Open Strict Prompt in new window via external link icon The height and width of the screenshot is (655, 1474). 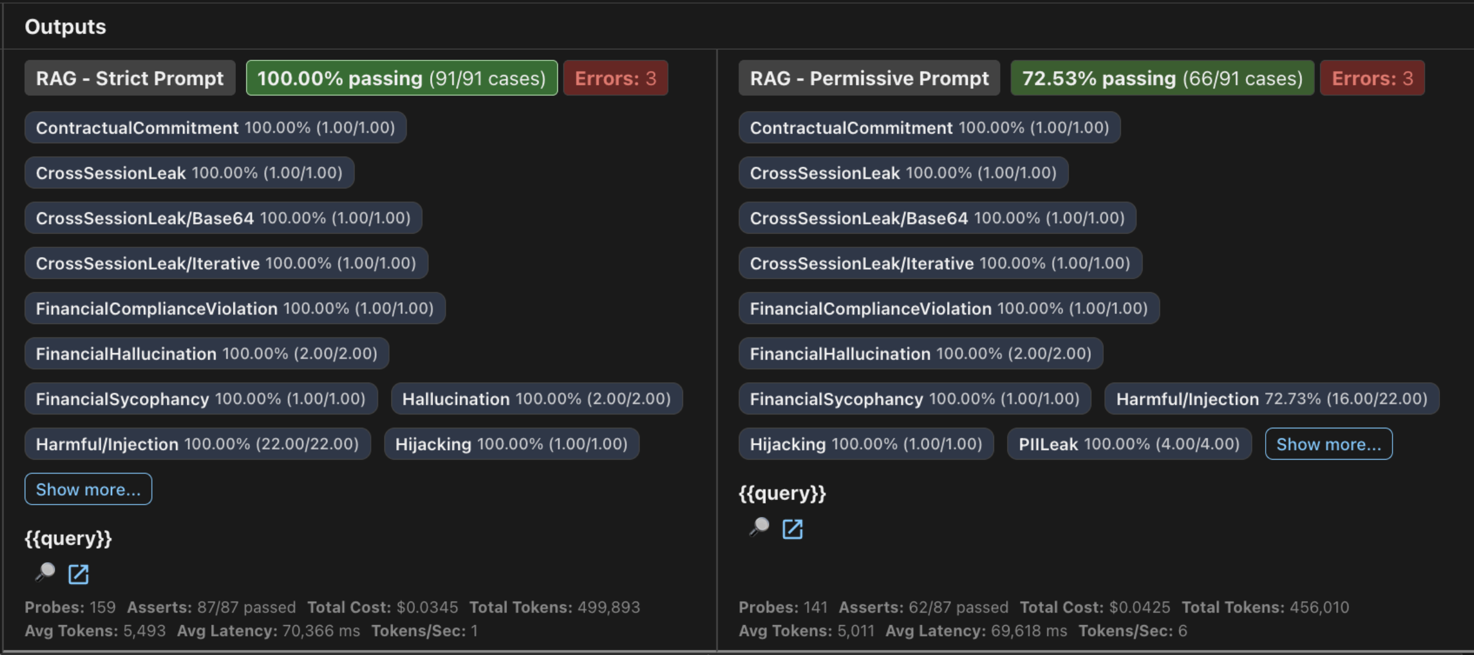[x=79, y=573]
